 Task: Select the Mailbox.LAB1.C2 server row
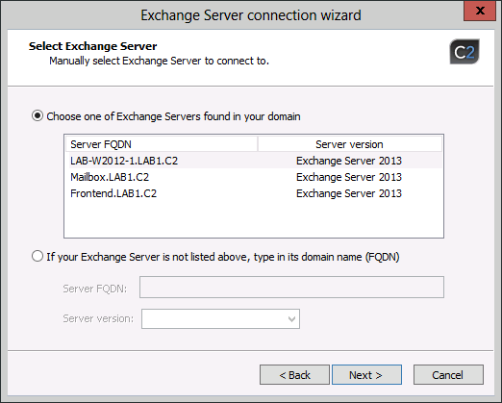click(x=254, y=177)
